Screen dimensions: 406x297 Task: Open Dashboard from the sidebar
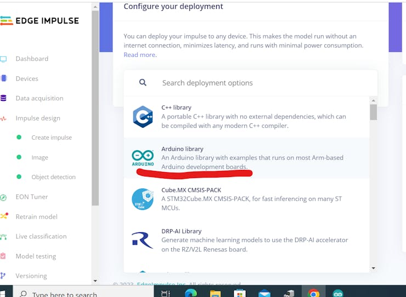coord(32,59)
